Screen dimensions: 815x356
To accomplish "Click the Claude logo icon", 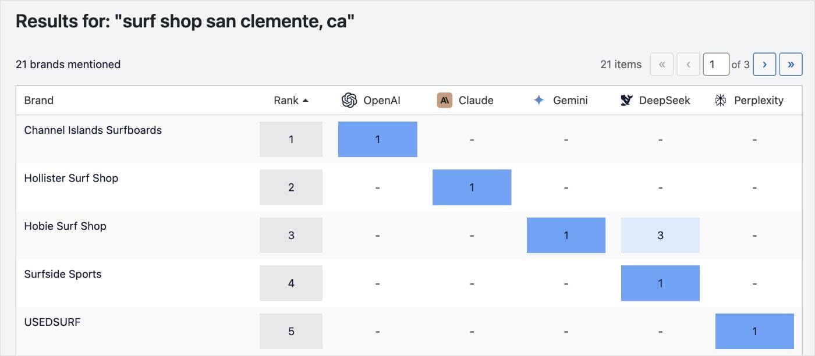I will pyautogui.click(x=445, y=101).
